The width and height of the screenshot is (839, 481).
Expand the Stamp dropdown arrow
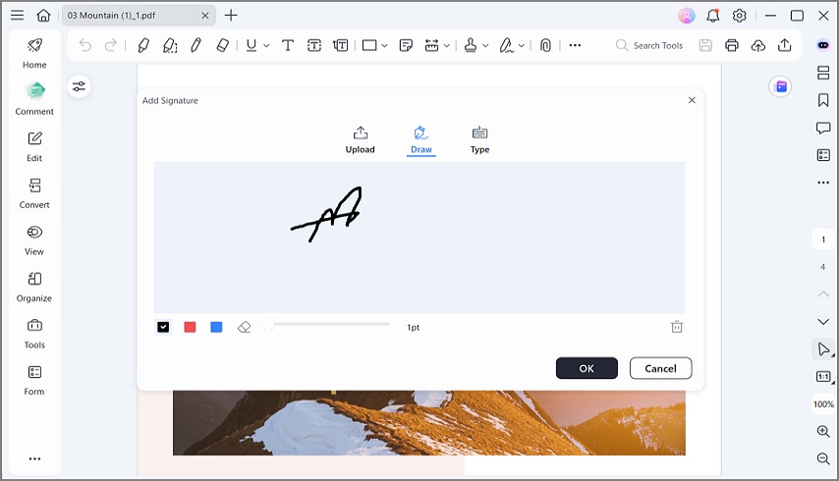(485, 46)
